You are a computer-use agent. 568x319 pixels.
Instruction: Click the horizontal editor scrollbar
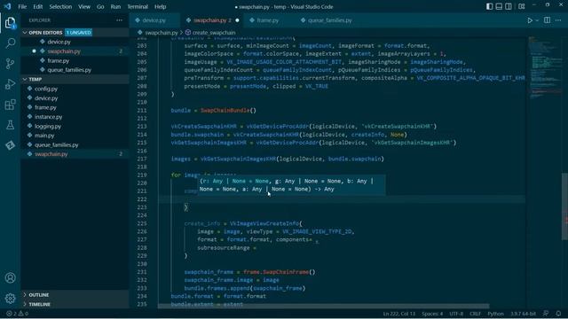tap(323, 306)
